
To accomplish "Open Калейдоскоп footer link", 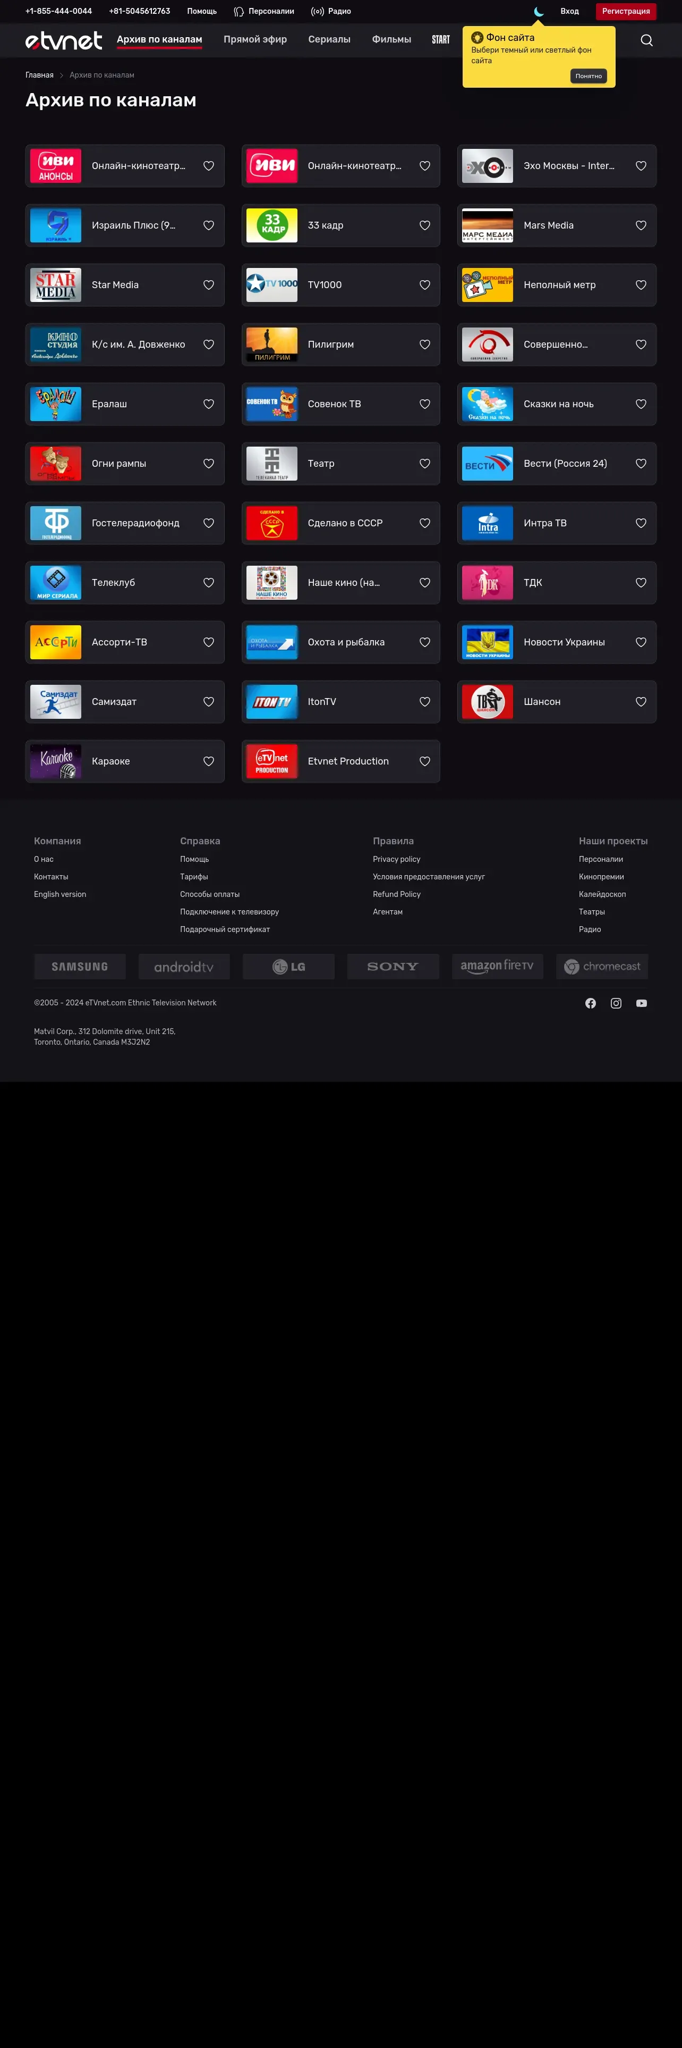I will click(x=602, y=894).
